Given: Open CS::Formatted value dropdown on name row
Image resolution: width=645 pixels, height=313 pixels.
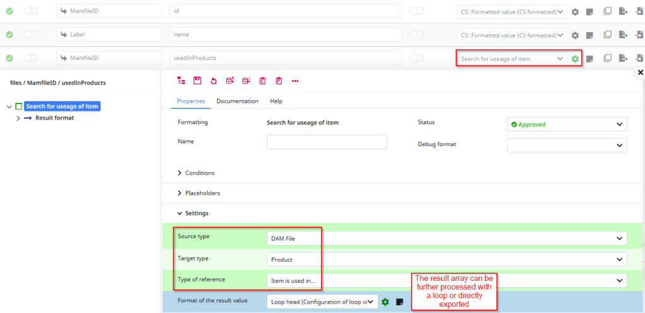Looking at the screenshot, I should 512,35.
